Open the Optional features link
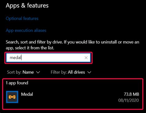 pyautogui.click(x=22, y=19)
